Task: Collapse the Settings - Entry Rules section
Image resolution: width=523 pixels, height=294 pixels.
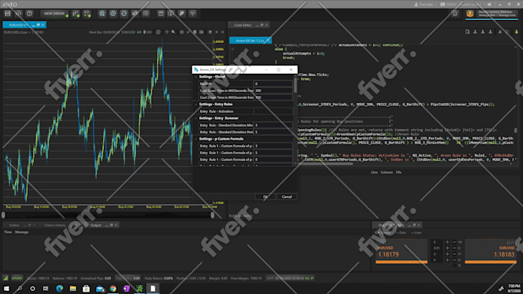Action: (x=196, y=104)
